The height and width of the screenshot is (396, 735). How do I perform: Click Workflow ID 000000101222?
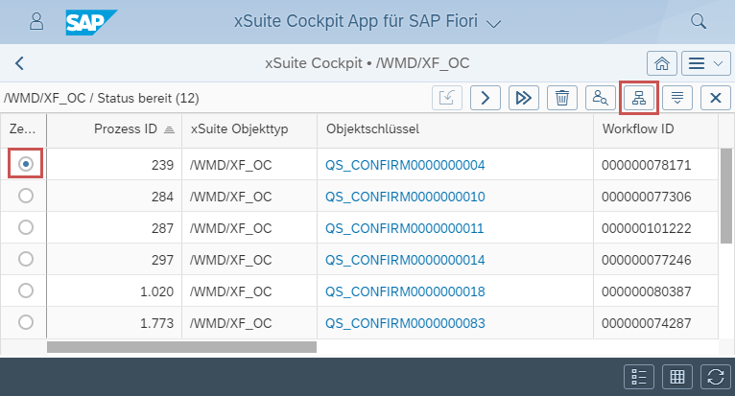647,228
